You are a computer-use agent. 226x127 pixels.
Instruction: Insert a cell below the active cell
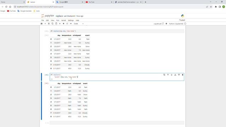click(x=179, y=75)
